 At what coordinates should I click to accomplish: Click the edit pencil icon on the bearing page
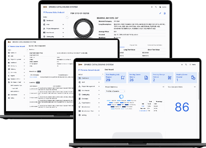(160, 13)
